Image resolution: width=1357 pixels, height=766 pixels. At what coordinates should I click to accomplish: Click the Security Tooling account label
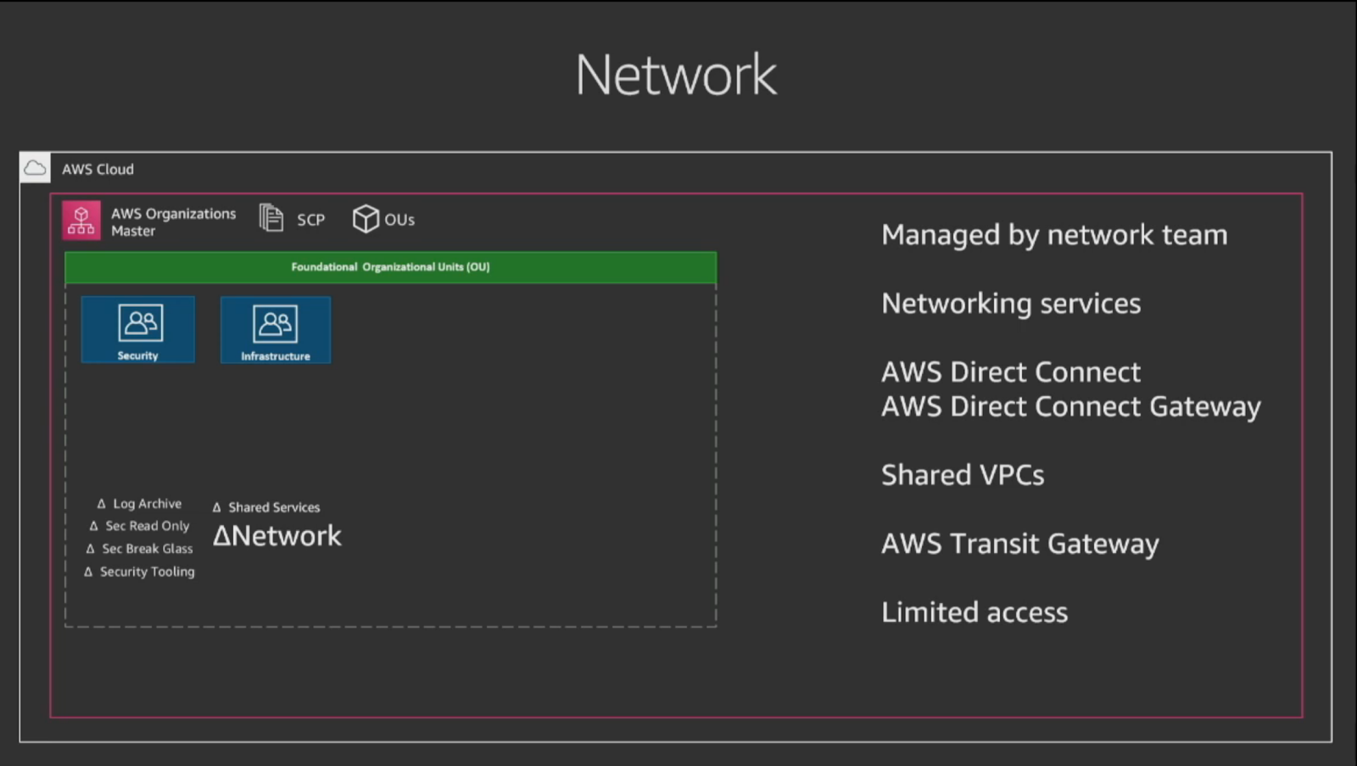click(139, 572)
